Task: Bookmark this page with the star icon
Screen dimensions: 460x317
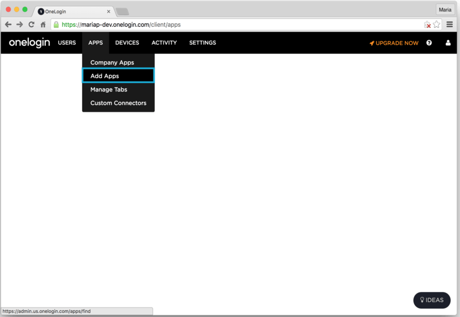Action: (437, 25)
